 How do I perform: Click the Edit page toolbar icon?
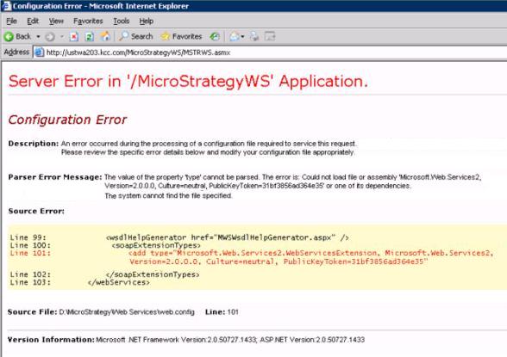270,36
